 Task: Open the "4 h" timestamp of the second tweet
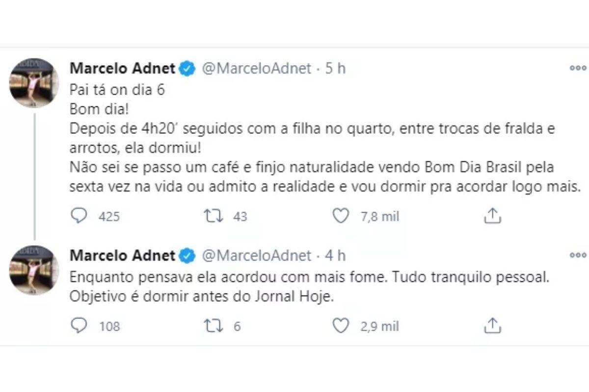[336, 255]
